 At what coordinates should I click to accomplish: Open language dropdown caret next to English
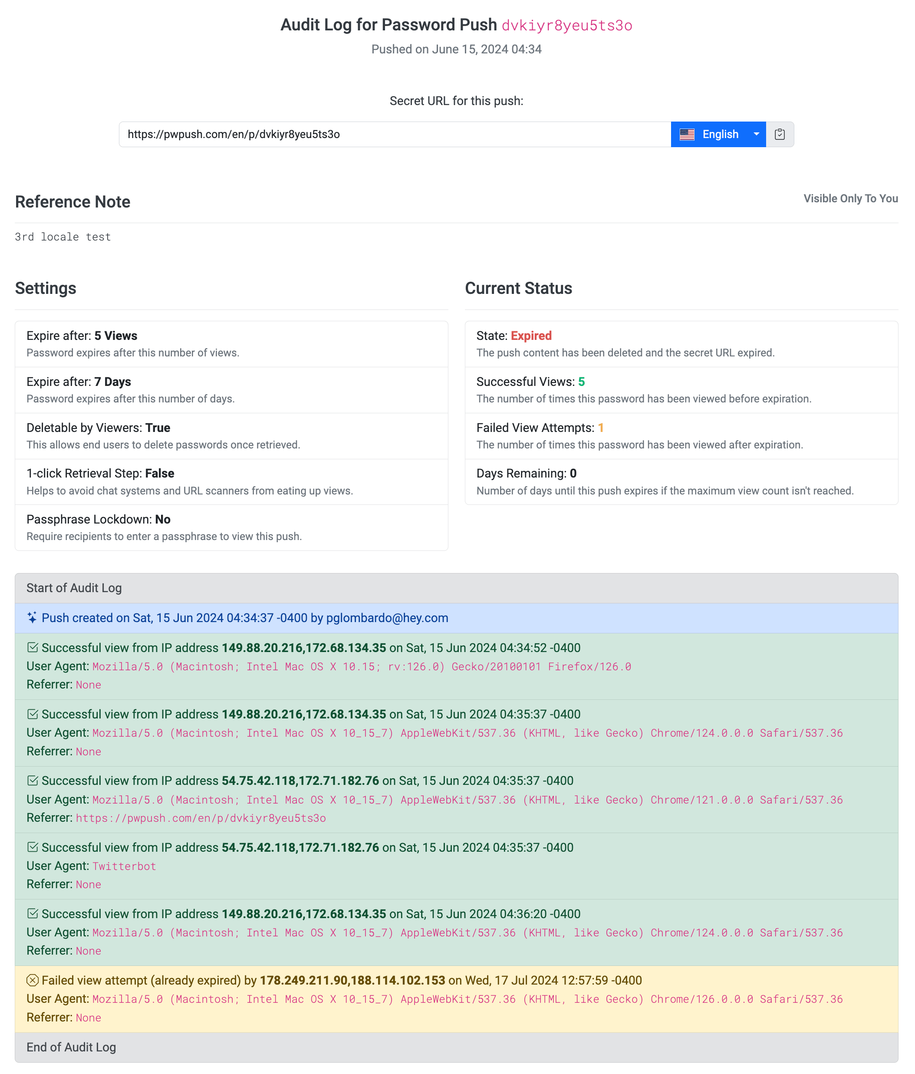tap(757, 135)
